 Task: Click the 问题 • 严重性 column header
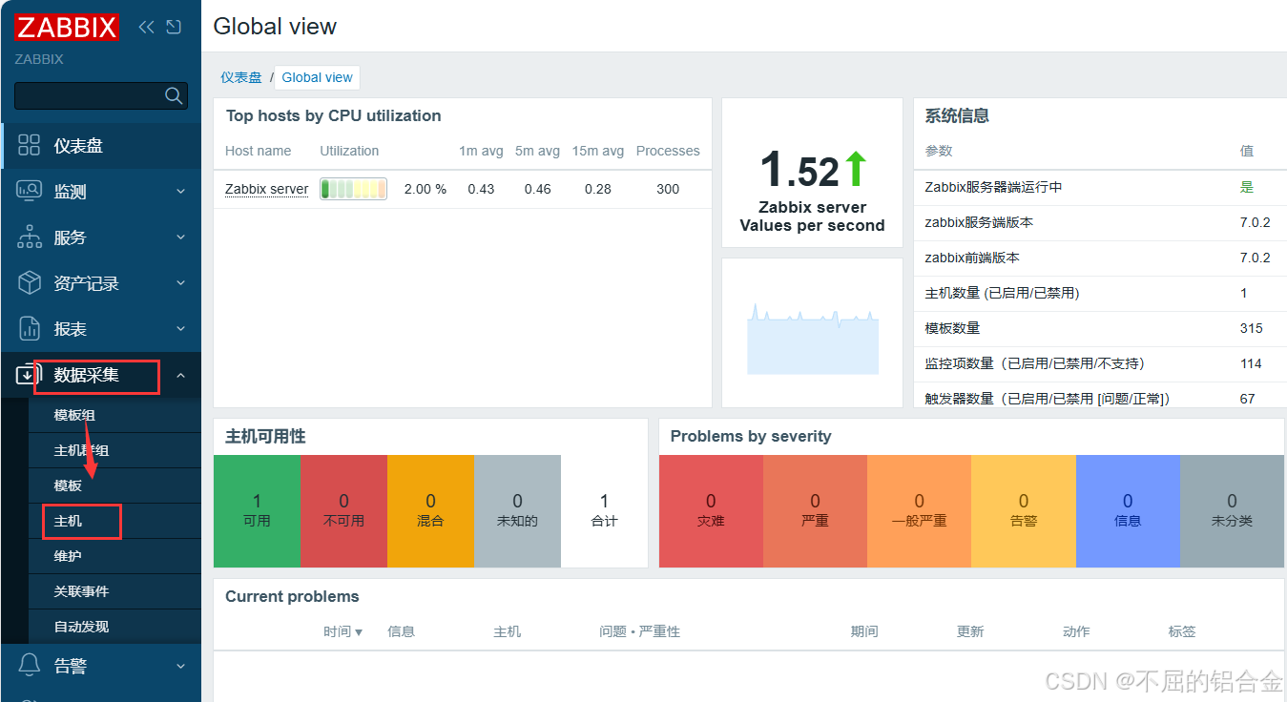pyautogui.click(x=639, y=631)
